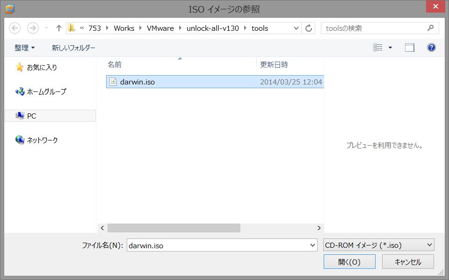Toggle the preview pane button

(x=410, y=48)
